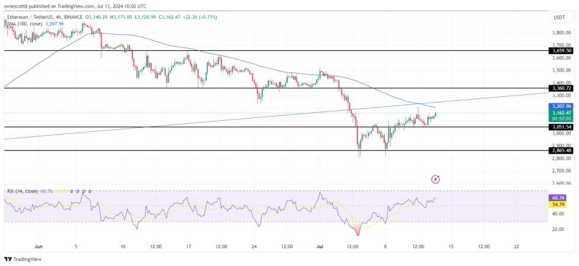Click the change value +22.26 (+0.71%)
The image size is (579, 266).
tap(201, 17)
